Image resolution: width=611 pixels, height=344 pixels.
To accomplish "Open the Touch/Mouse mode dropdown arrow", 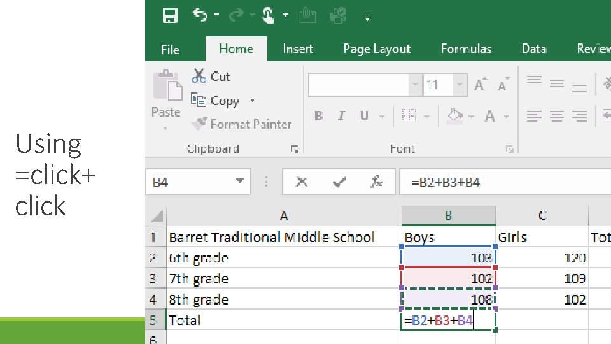I will 286,15.
